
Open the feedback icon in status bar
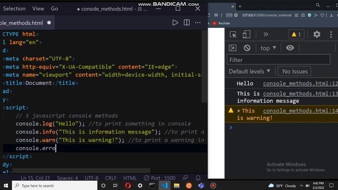185,178
